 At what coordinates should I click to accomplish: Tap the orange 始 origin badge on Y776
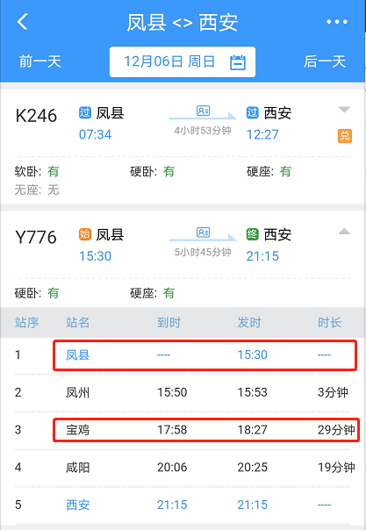[85, 234]
